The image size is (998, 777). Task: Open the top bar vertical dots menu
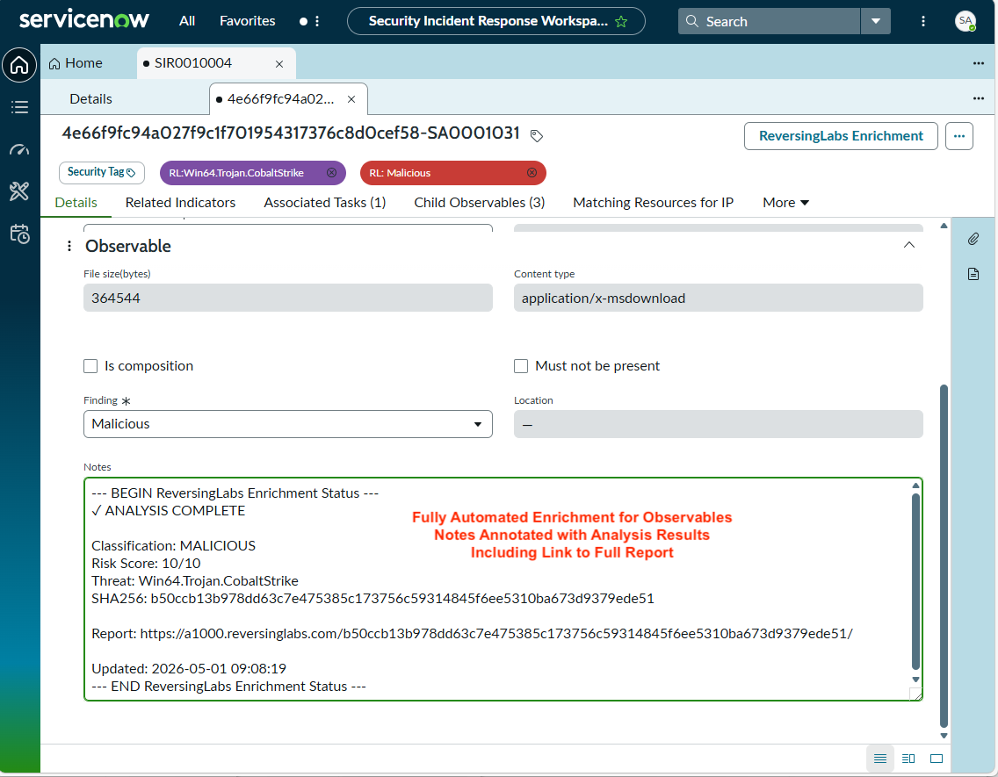coord(923,22)
